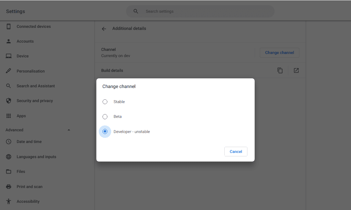
Task: Open Files settings section
Action: [x=21, y=172]
